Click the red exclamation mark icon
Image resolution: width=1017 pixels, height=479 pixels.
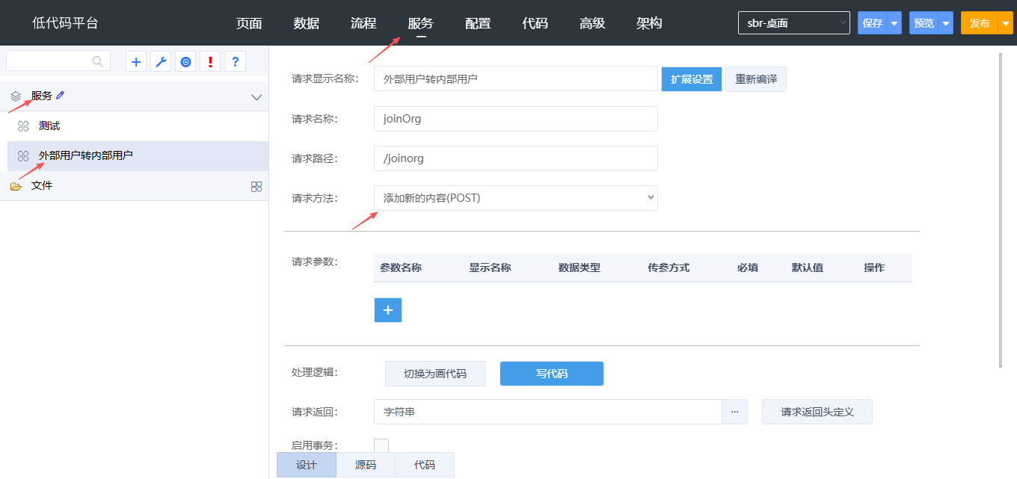point(210,62)
